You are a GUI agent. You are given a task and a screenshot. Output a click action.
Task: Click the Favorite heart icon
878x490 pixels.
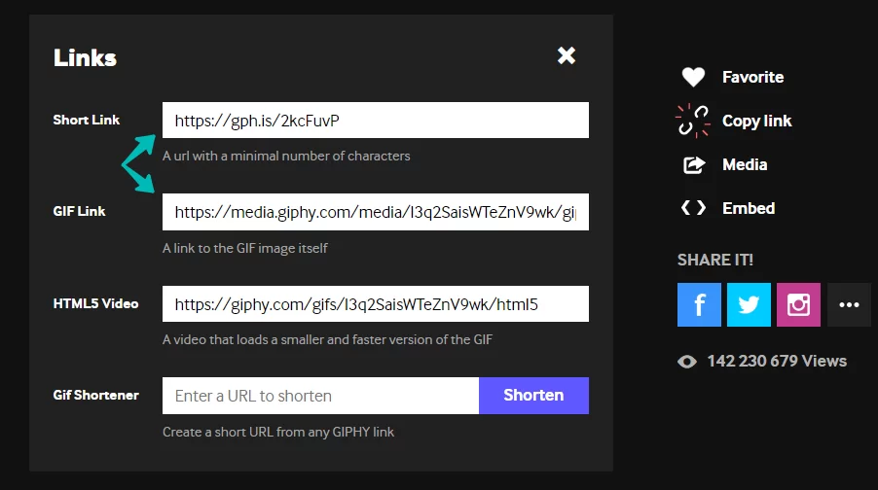[x=693, y=77]
